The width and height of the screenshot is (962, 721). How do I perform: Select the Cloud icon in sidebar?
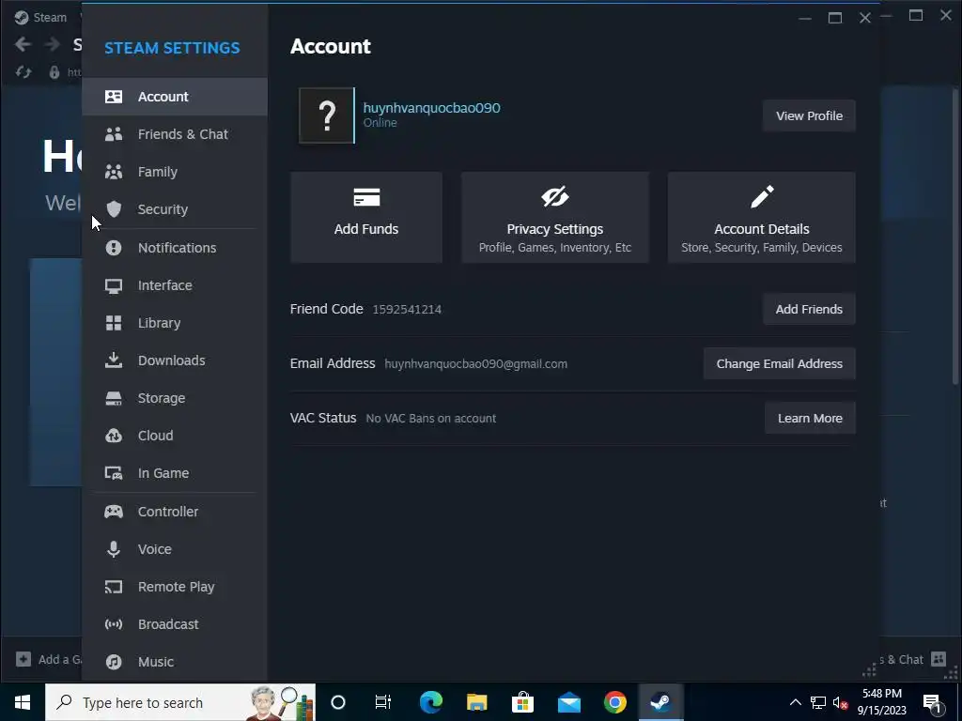click(114, 436)
